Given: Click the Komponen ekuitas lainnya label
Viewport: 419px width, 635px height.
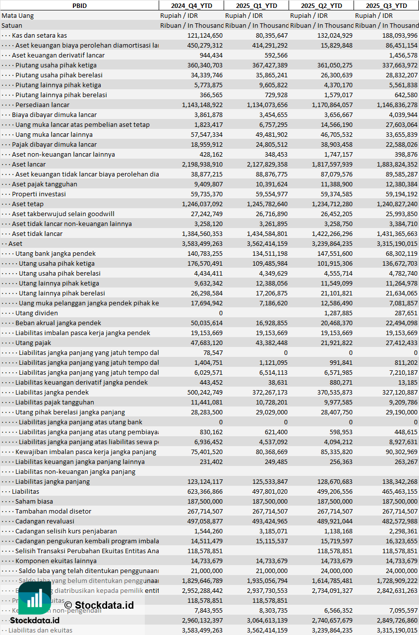Looking at the screenshot, I should [x=56, y=561].
